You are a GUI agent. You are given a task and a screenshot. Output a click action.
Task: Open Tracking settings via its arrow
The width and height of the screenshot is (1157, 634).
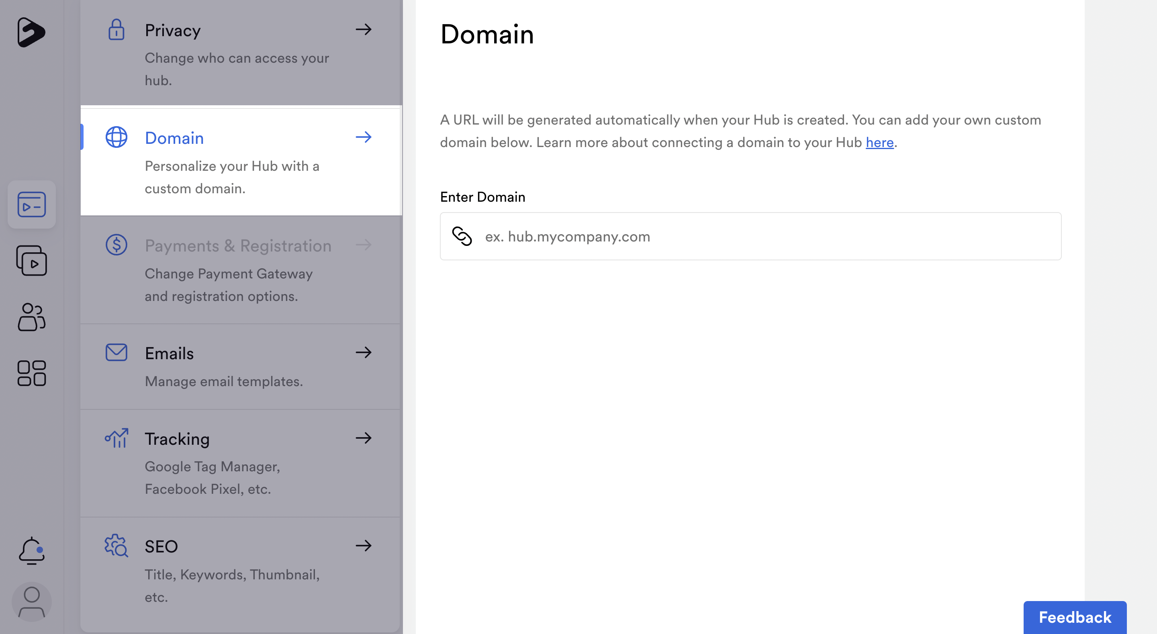[x=363, y=438]
